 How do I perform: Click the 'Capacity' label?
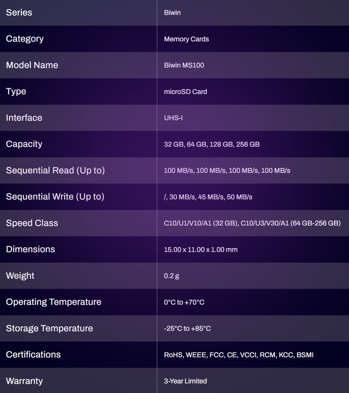(x=24, y=144)
